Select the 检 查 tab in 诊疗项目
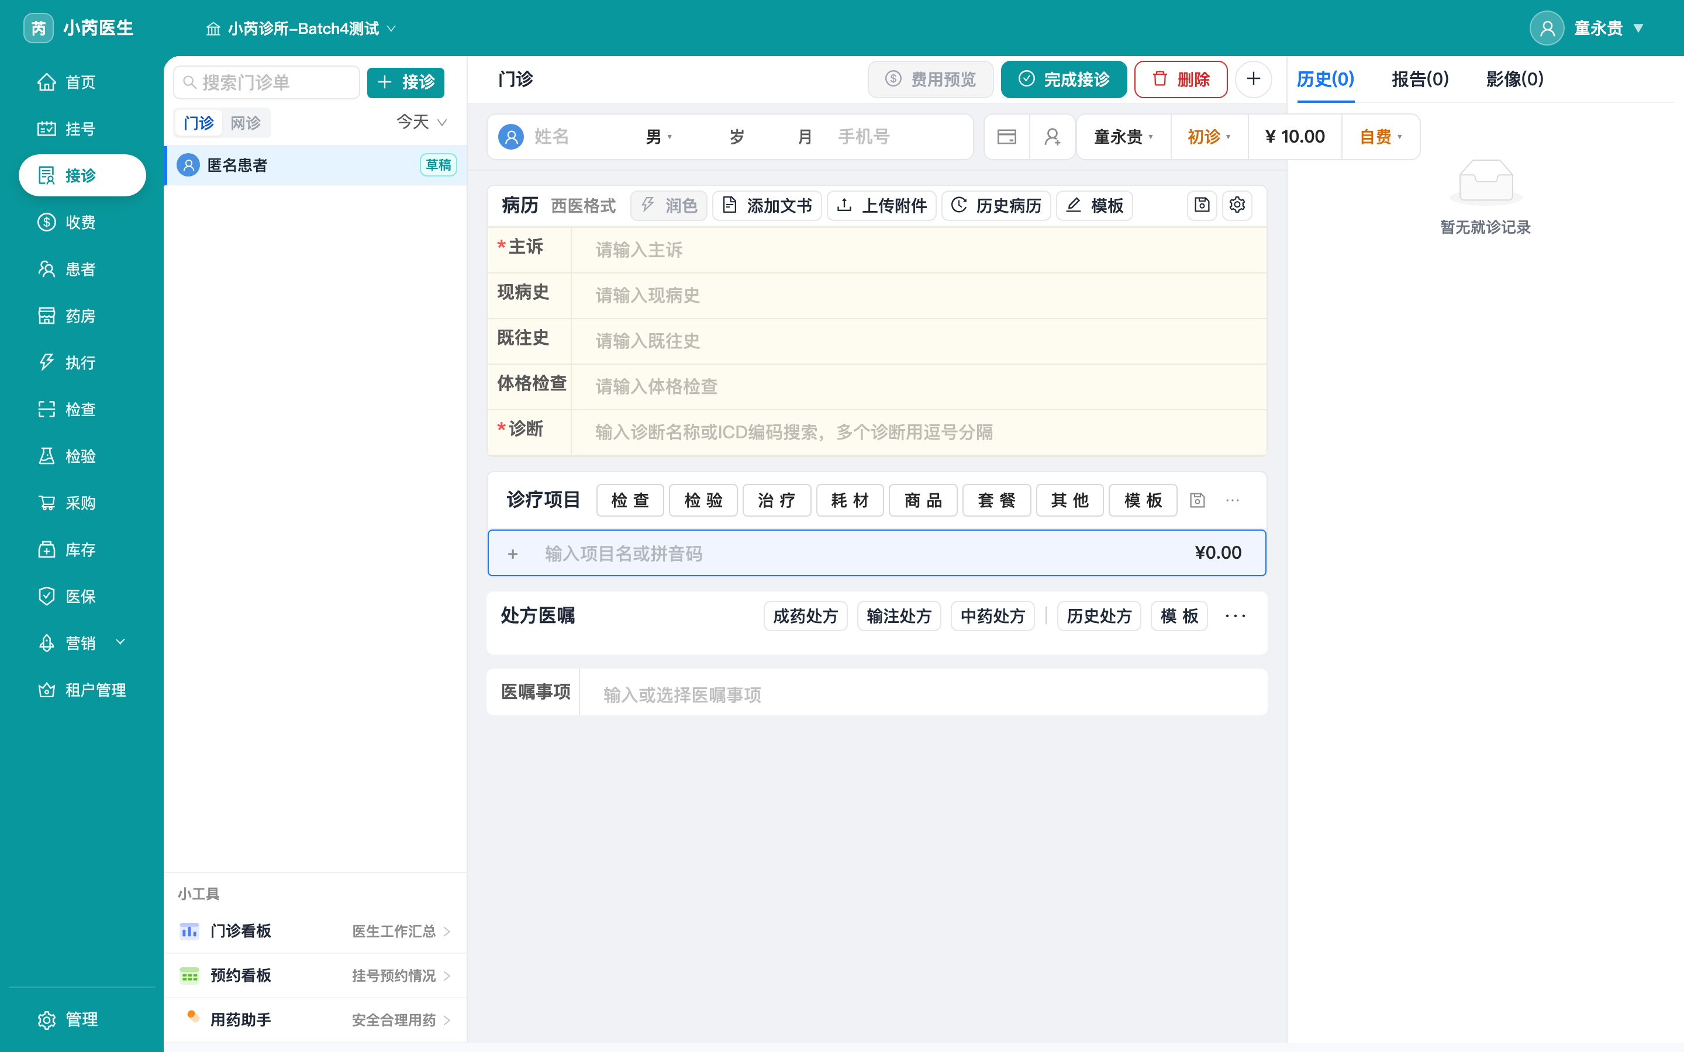 pos(630,500)
